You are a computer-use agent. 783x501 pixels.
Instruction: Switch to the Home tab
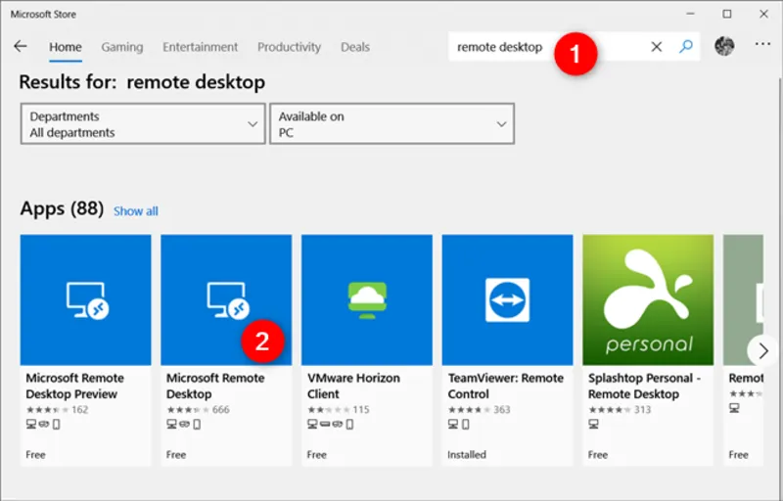point(66,47)
